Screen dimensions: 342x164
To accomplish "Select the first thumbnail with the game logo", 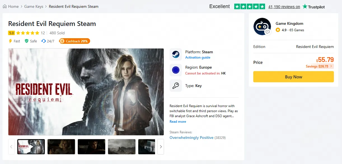I will pos(31,147).
